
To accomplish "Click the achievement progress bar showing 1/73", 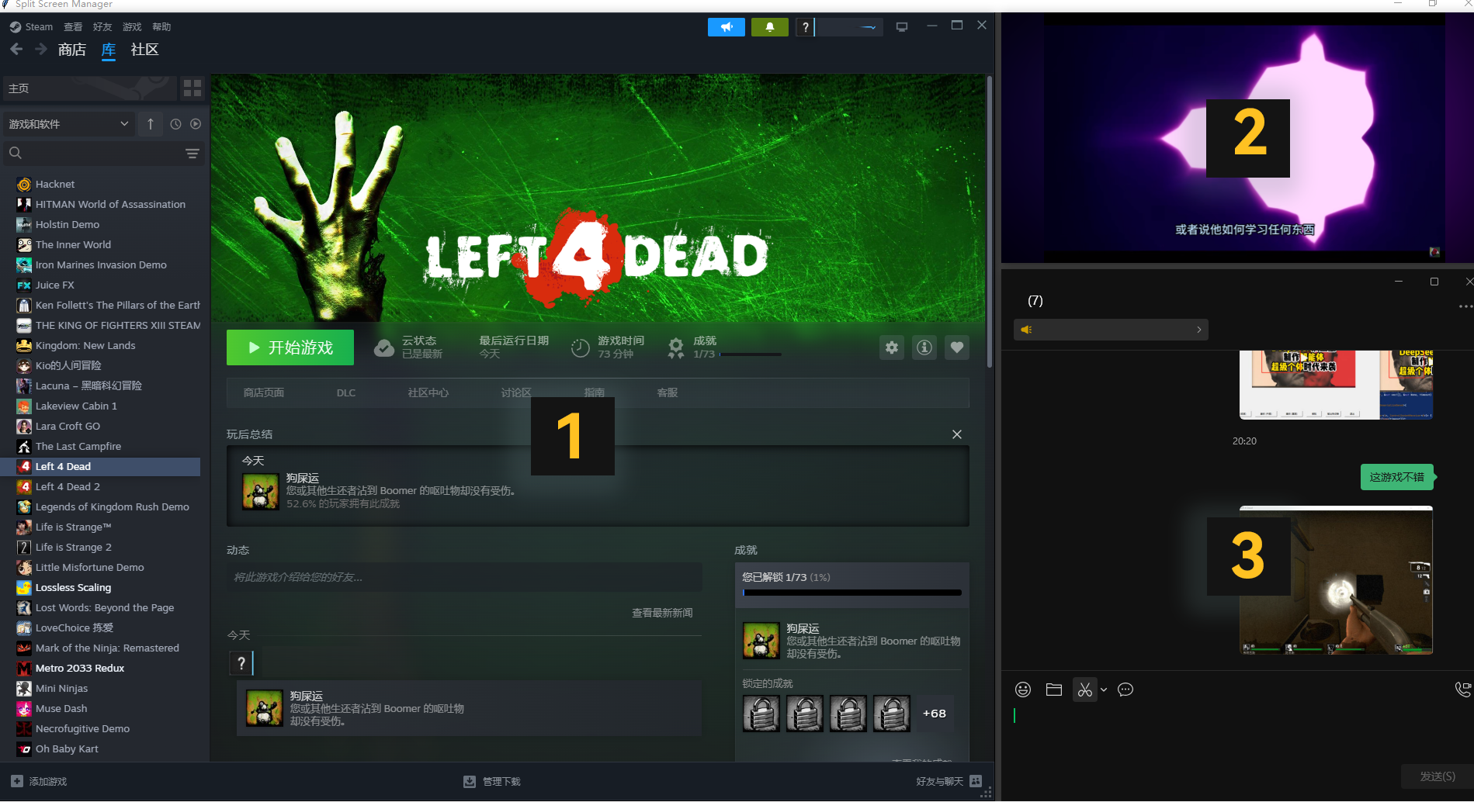I will pyautogui.click(x=851, y=592).
